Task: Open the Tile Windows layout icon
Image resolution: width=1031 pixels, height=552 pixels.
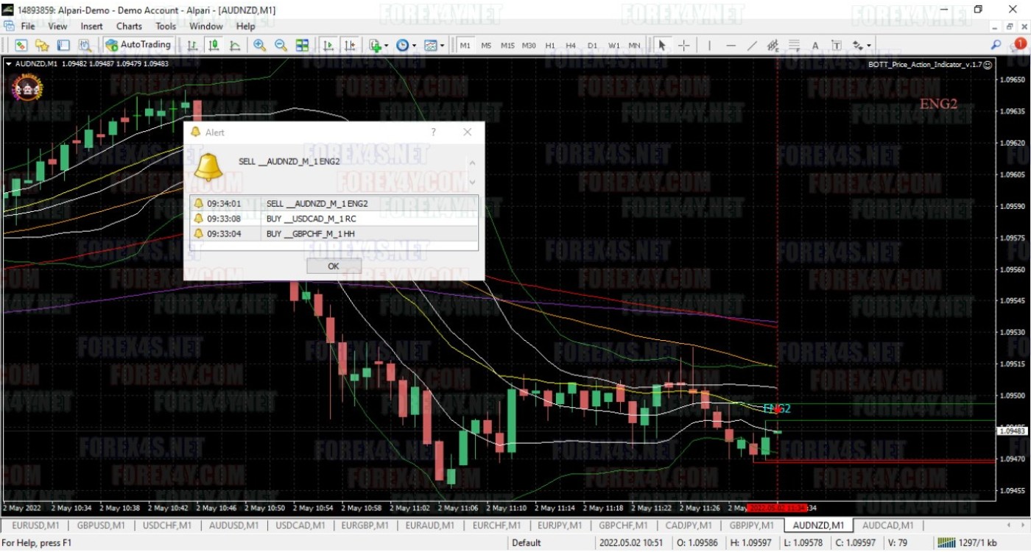Action: [302, 46]
